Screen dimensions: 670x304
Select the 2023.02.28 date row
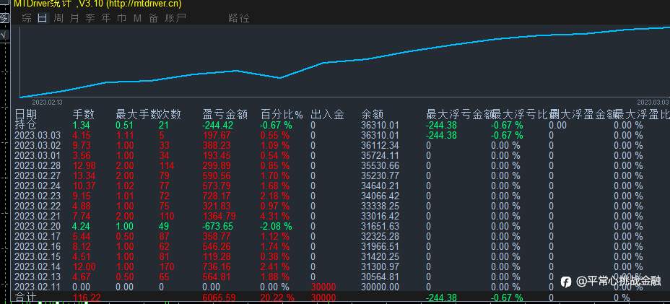coord(38,165)
